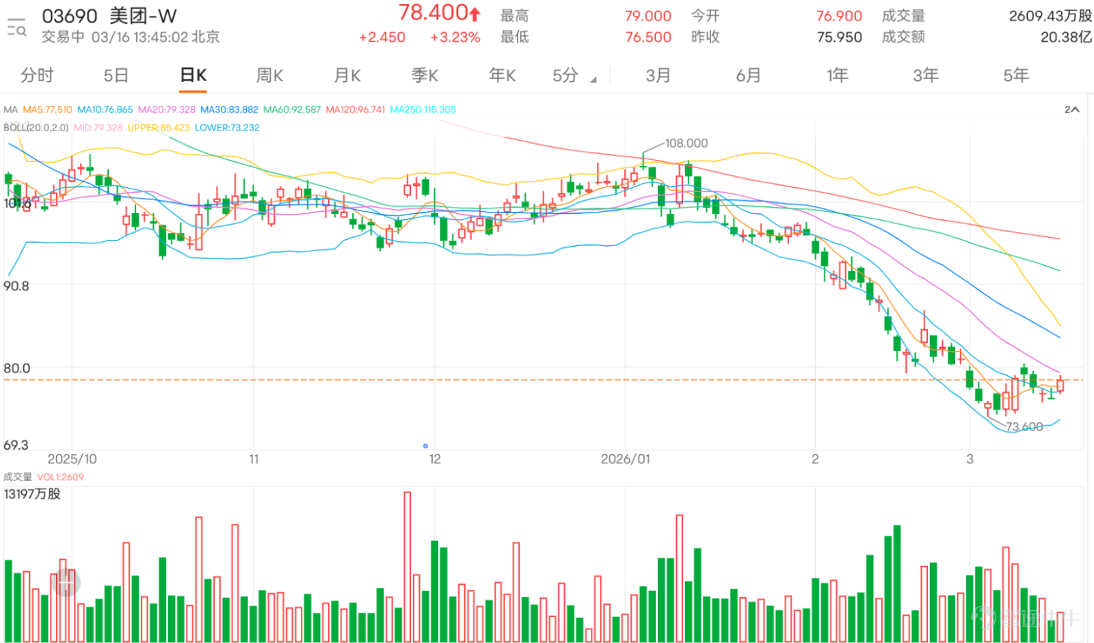
Task: Click the 73.600 low price marker
Action: 1024,427
